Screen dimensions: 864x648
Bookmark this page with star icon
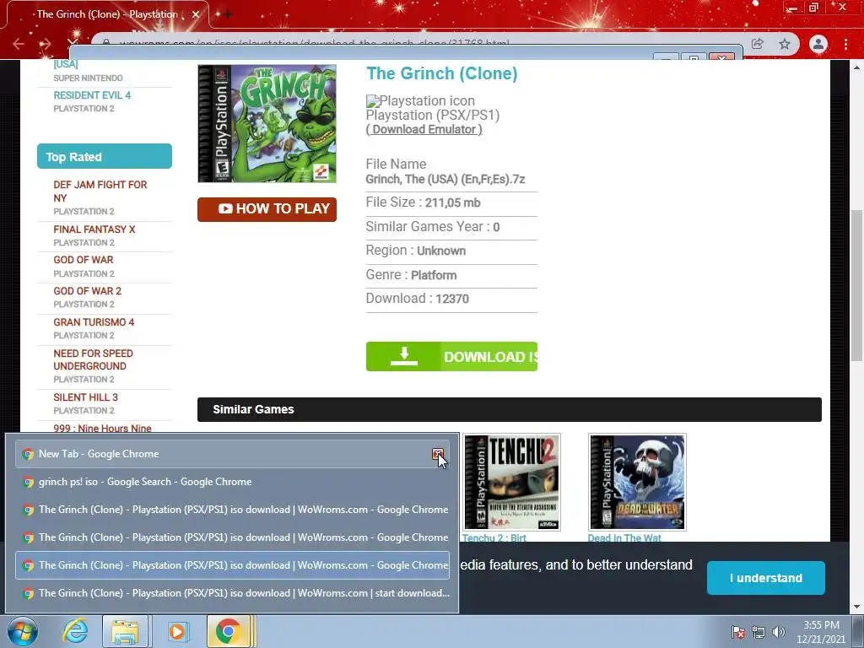pos(785,44)
